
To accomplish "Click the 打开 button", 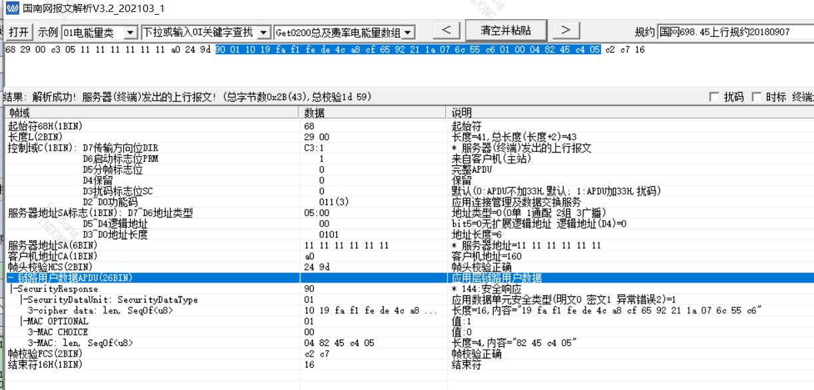I will point(19,32).
